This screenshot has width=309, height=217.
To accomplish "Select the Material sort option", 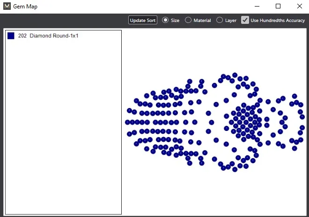I will tap(188, 21).
